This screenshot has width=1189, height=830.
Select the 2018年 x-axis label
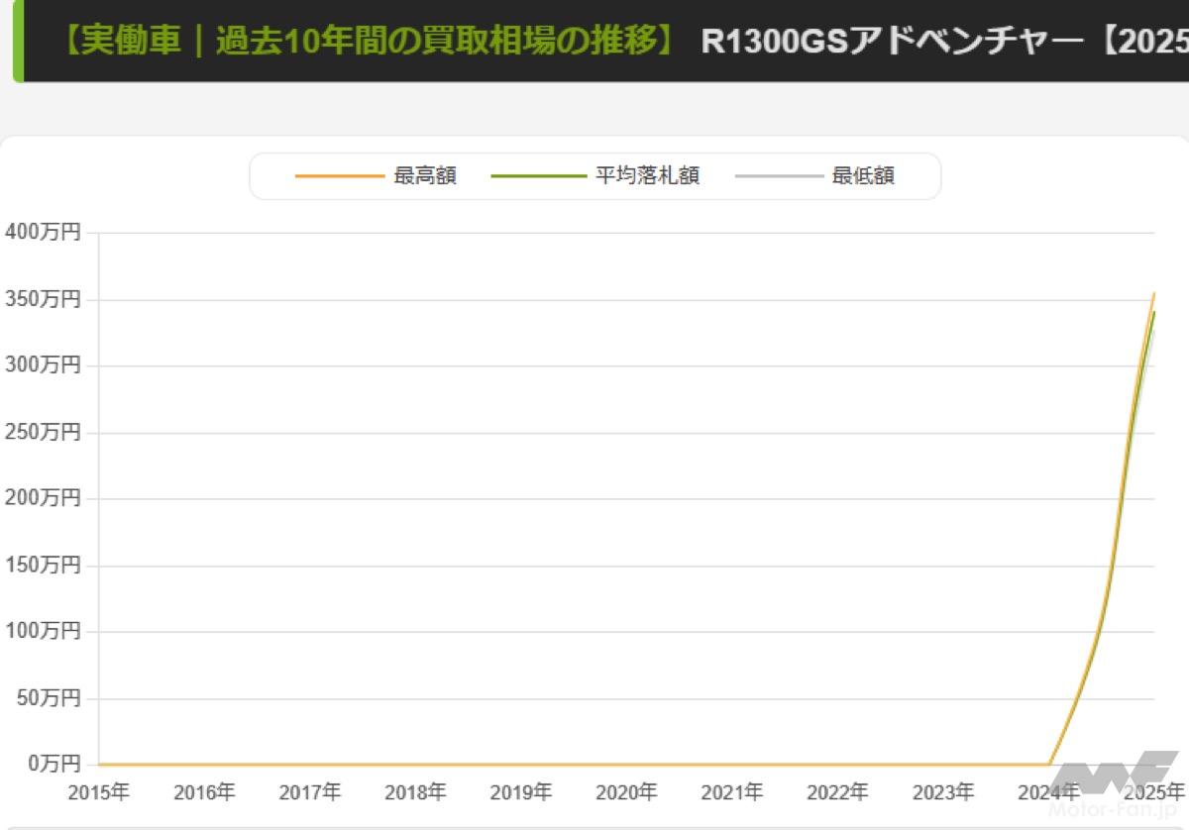point(415,792)
